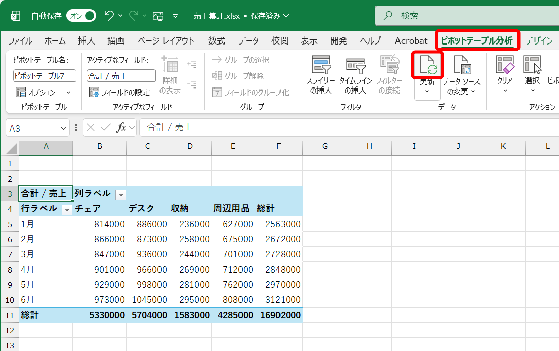Open the 列ラベル filter dropdown
The height and width of the screenshot is (351, 559).
pyautogui.click(x=121, y=195)
